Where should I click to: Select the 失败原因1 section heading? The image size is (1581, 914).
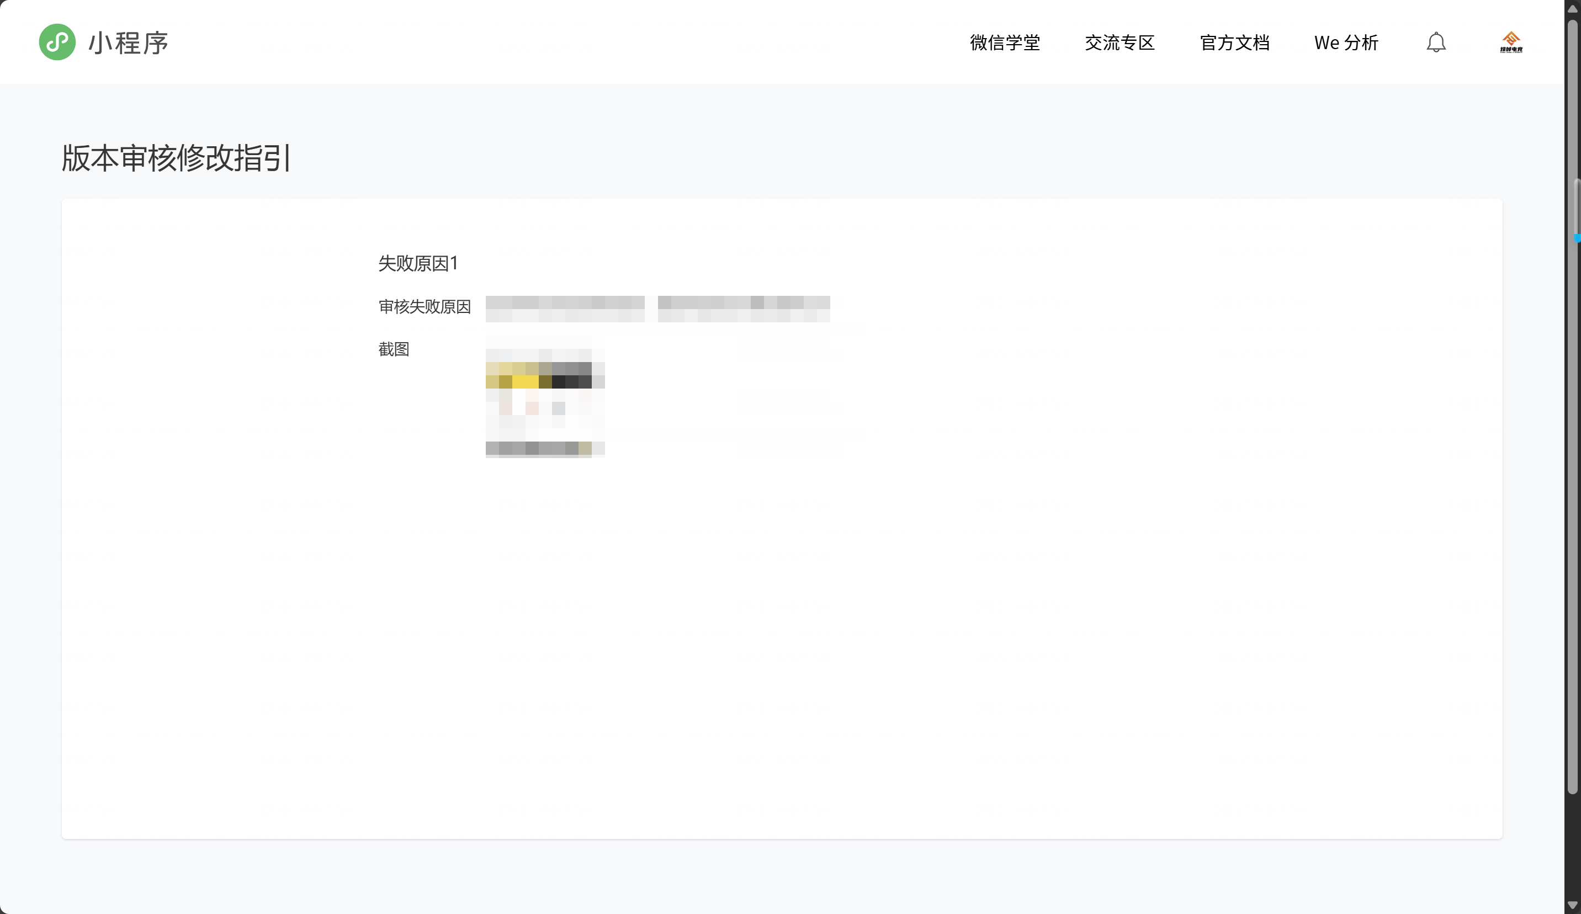418,263
